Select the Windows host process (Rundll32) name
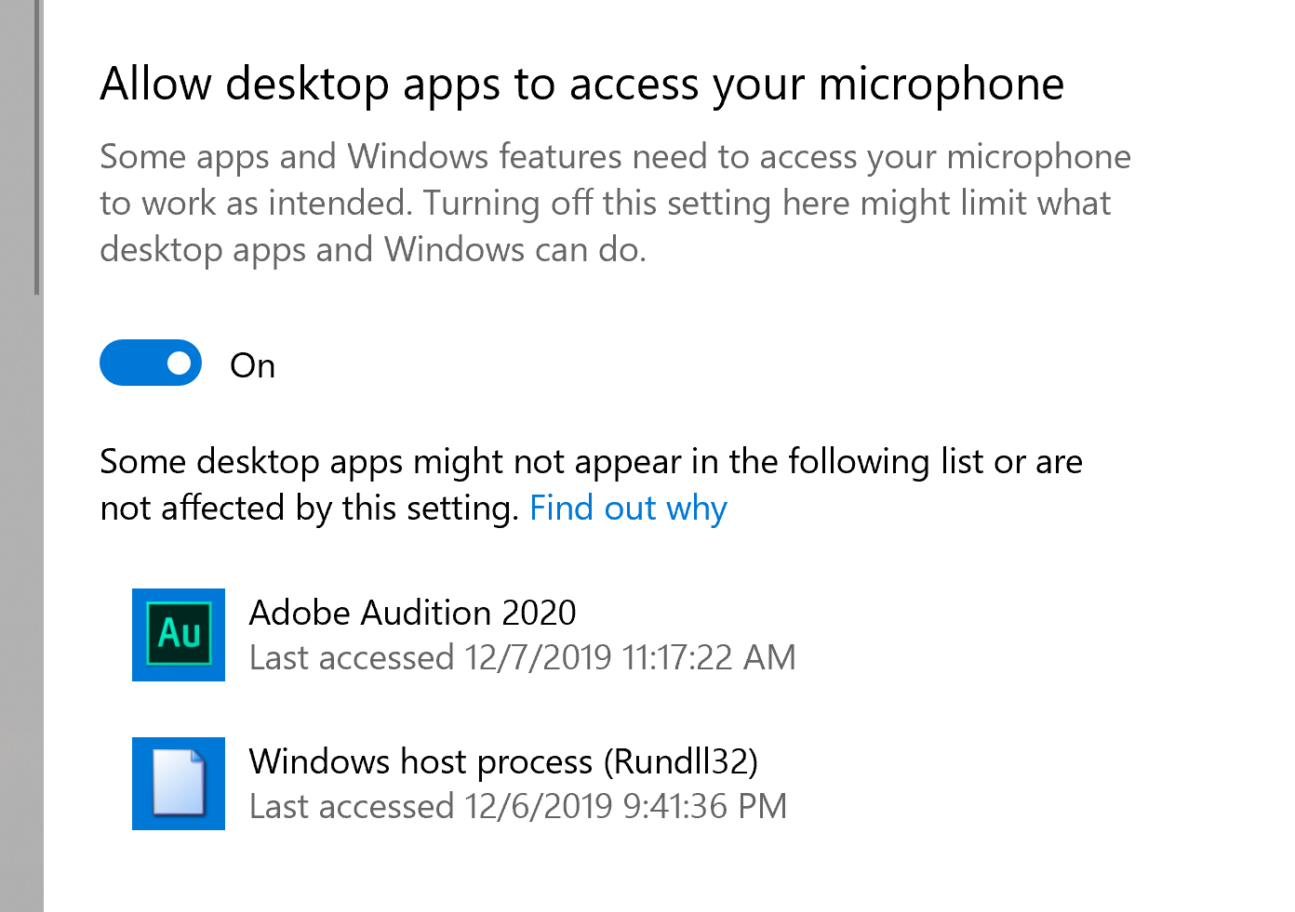This screenshot has width=1295, height=912. click(502, 762)
